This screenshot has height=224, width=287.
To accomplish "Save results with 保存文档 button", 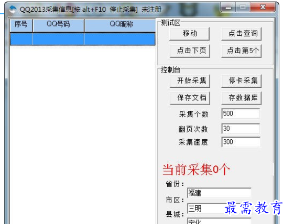I will point(190,98).
